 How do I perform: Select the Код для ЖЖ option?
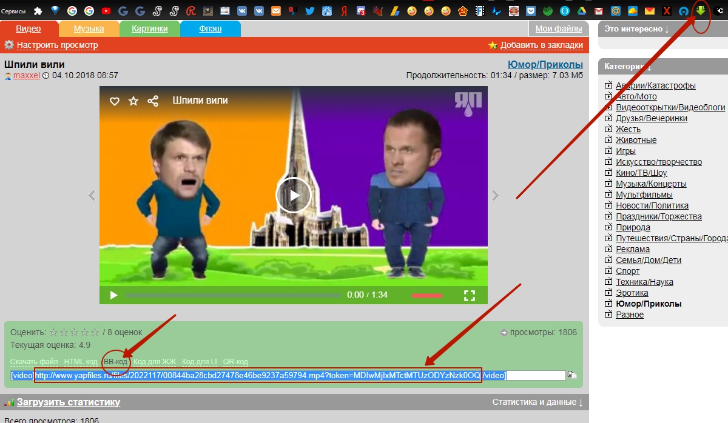pos(155,362)
